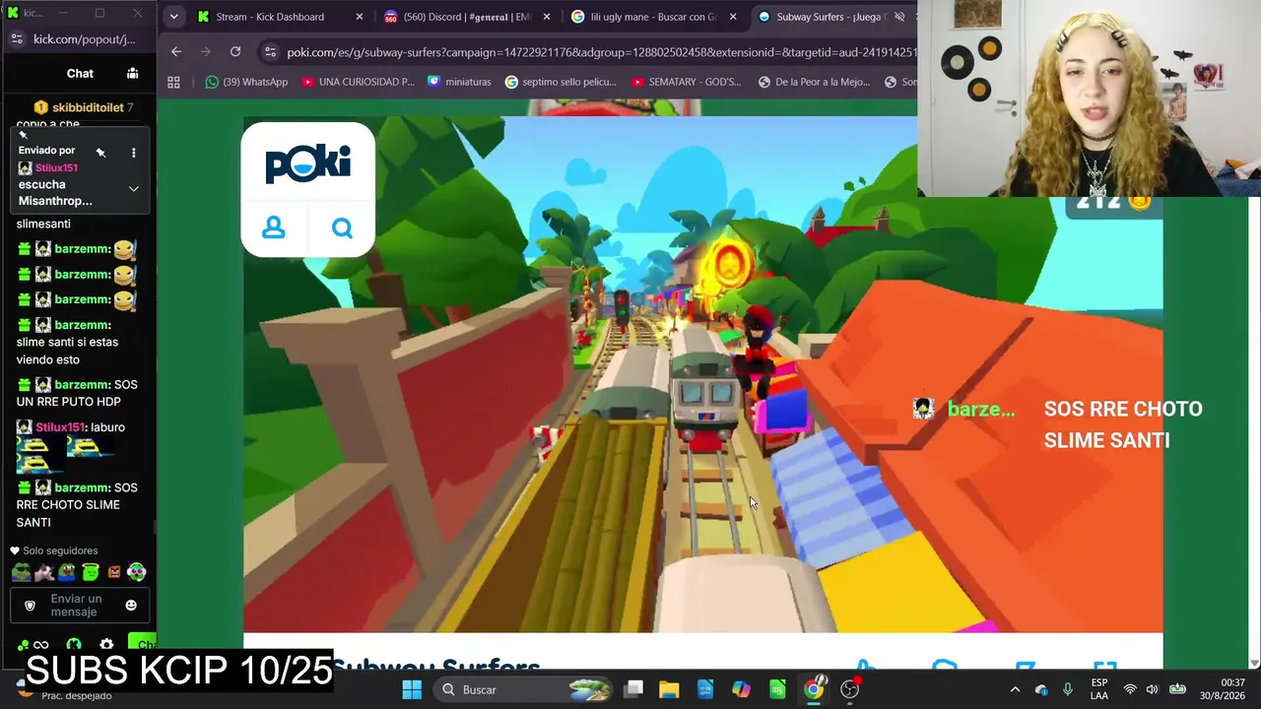Viewport: 1261px width, 709px height.
Task: Open the tab search dropdown
Action: pos(173,17)
